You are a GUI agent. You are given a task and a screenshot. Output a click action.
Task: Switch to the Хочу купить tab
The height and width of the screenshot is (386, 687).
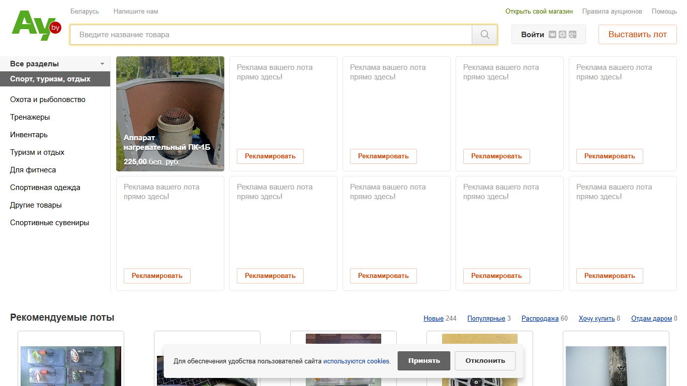(x=596, y=318)
